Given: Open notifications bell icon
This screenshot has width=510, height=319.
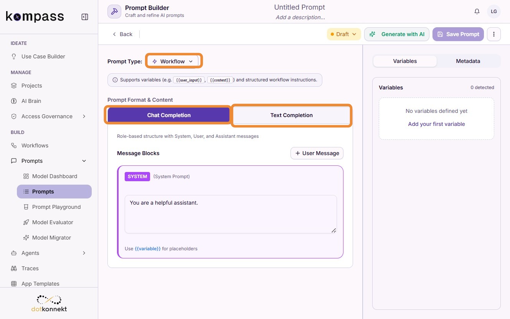Looking at the screenshot, I should [x=477, y=12].
